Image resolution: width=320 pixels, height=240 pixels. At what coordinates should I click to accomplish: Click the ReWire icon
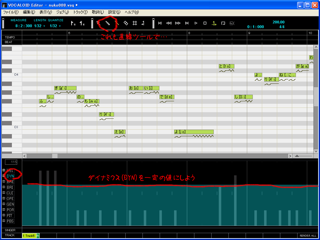point(232,23)
